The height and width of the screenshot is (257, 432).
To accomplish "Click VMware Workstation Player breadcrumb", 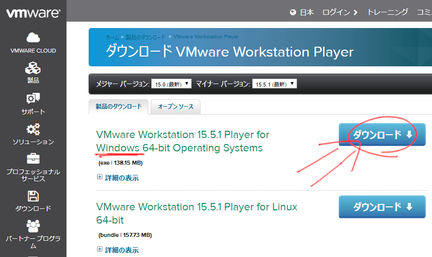I will [206, 36].
